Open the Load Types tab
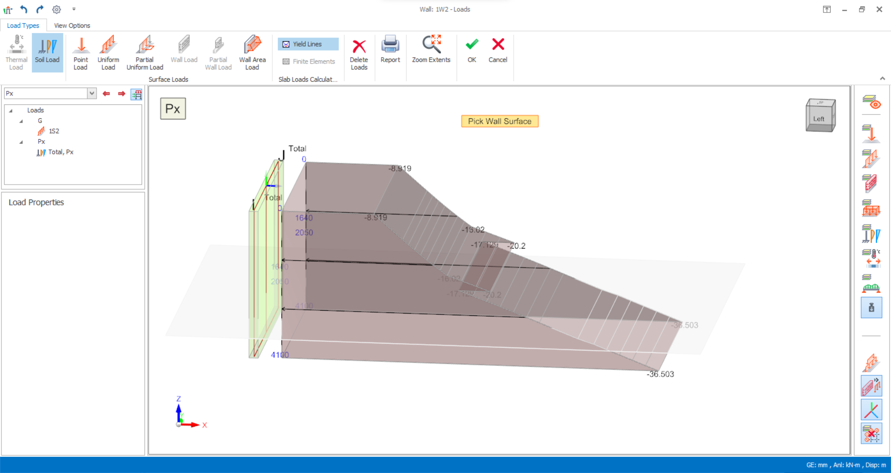The image size is (891, 473). 23,26
